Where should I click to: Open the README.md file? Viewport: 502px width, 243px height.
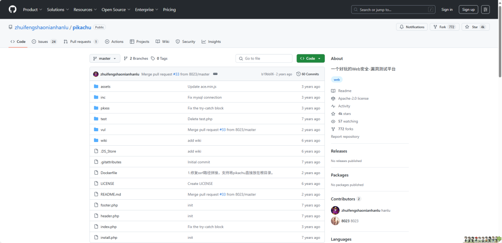111,194
